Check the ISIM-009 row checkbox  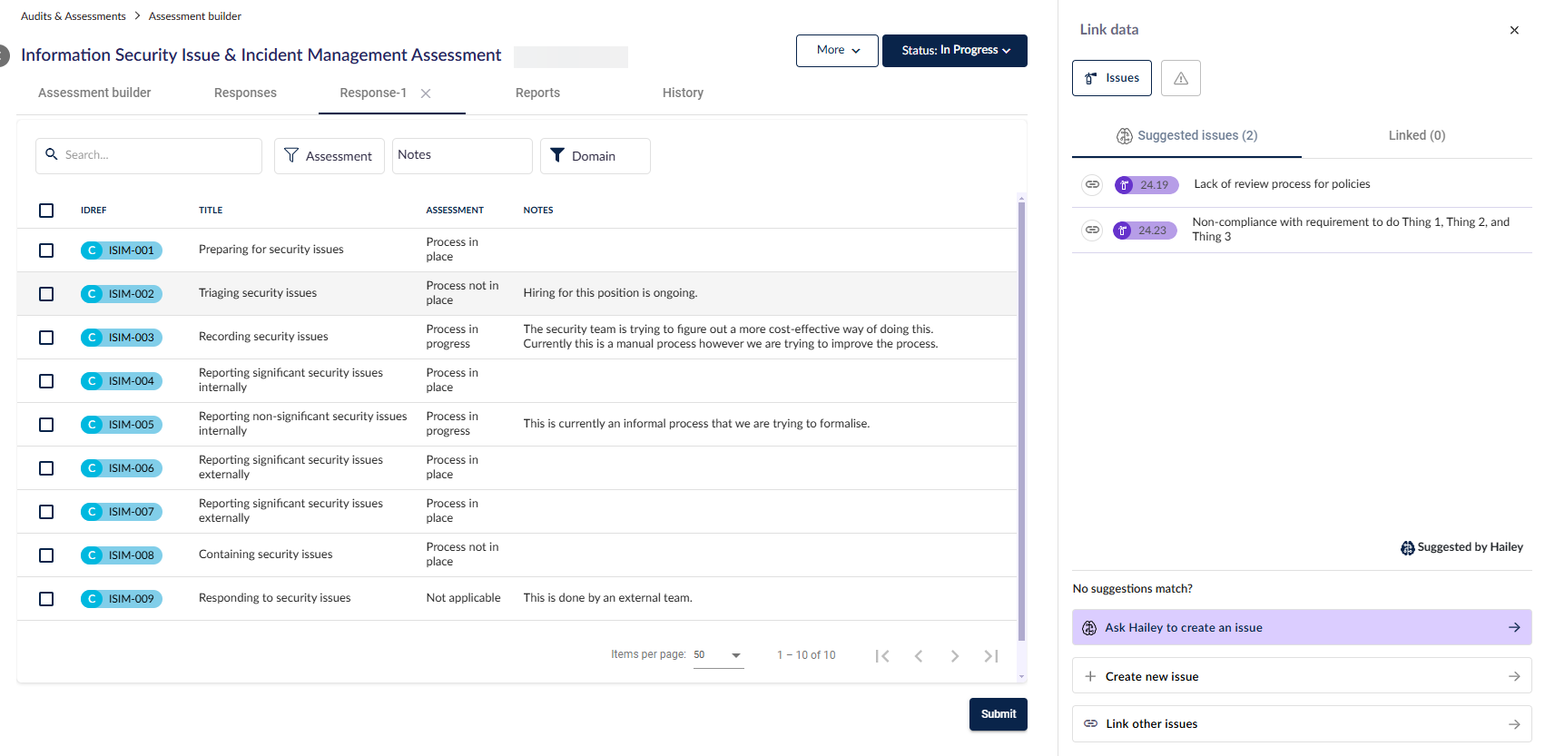click(x=46, y=599)
